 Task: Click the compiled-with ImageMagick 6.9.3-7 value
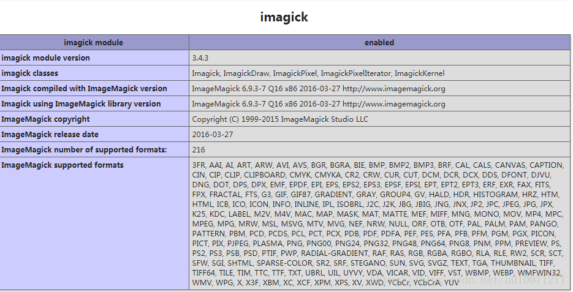[x=319, y=89]
